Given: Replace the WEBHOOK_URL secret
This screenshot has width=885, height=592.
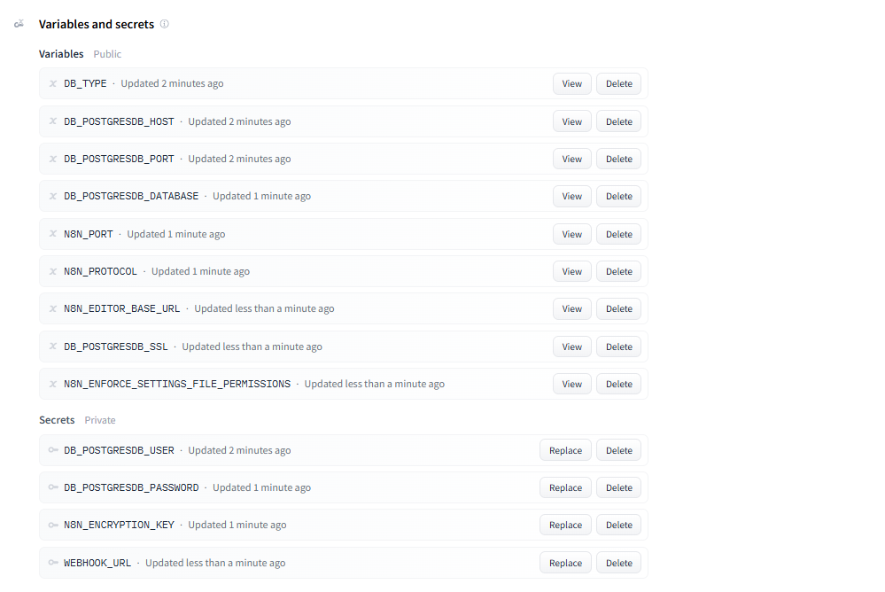Looking at the screenshot, I should 565,563.
